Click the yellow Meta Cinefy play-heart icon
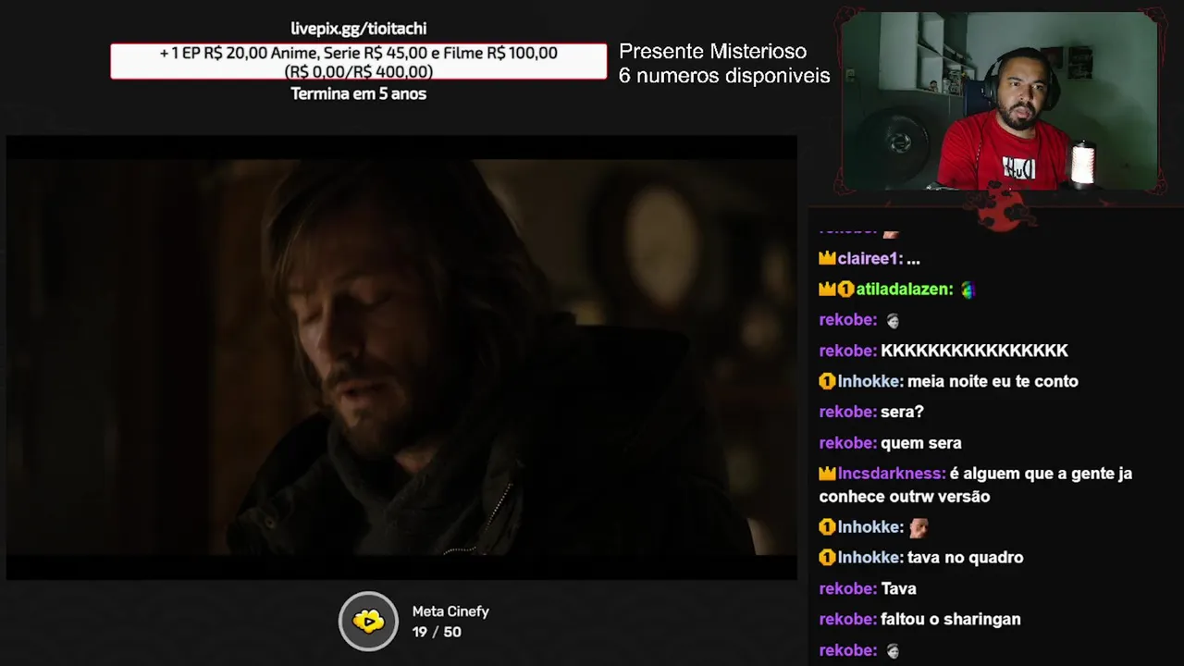This screenshot has width=1184, height=666. 368,621
